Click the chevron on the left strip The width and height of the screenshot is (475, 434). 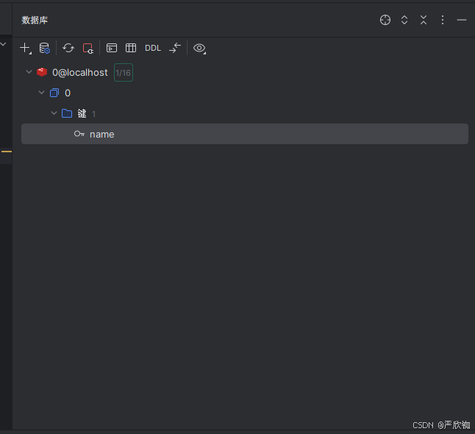[4, 44]
